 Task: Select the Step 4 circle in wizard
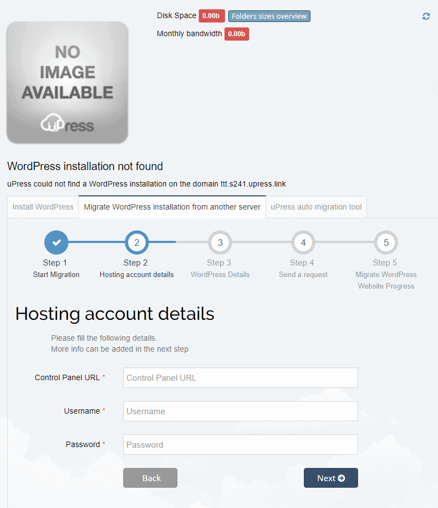(303, 242)
